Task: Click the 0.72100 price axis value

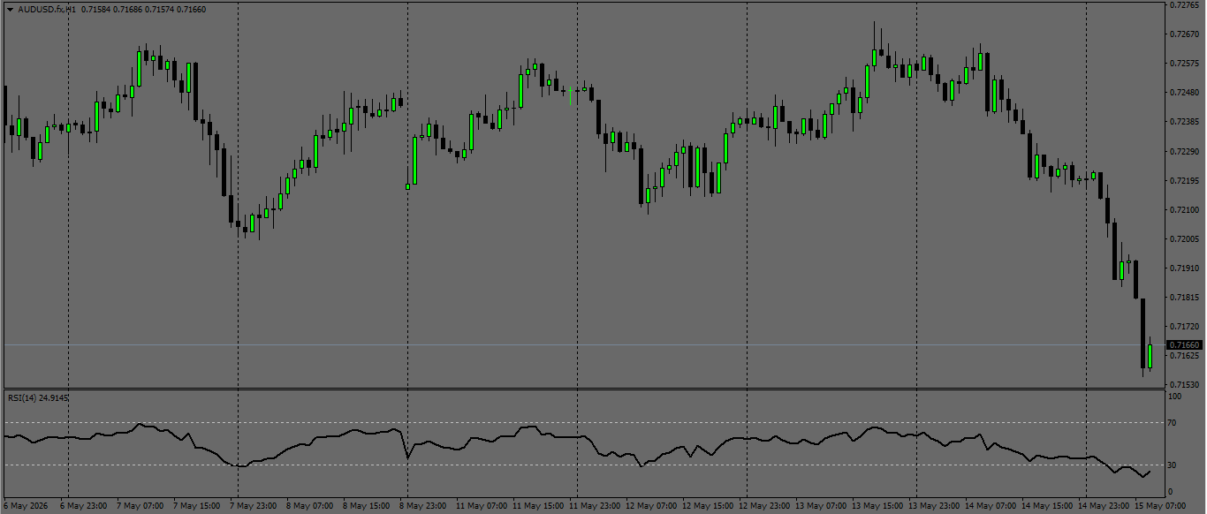Action: coord(1183,210)
